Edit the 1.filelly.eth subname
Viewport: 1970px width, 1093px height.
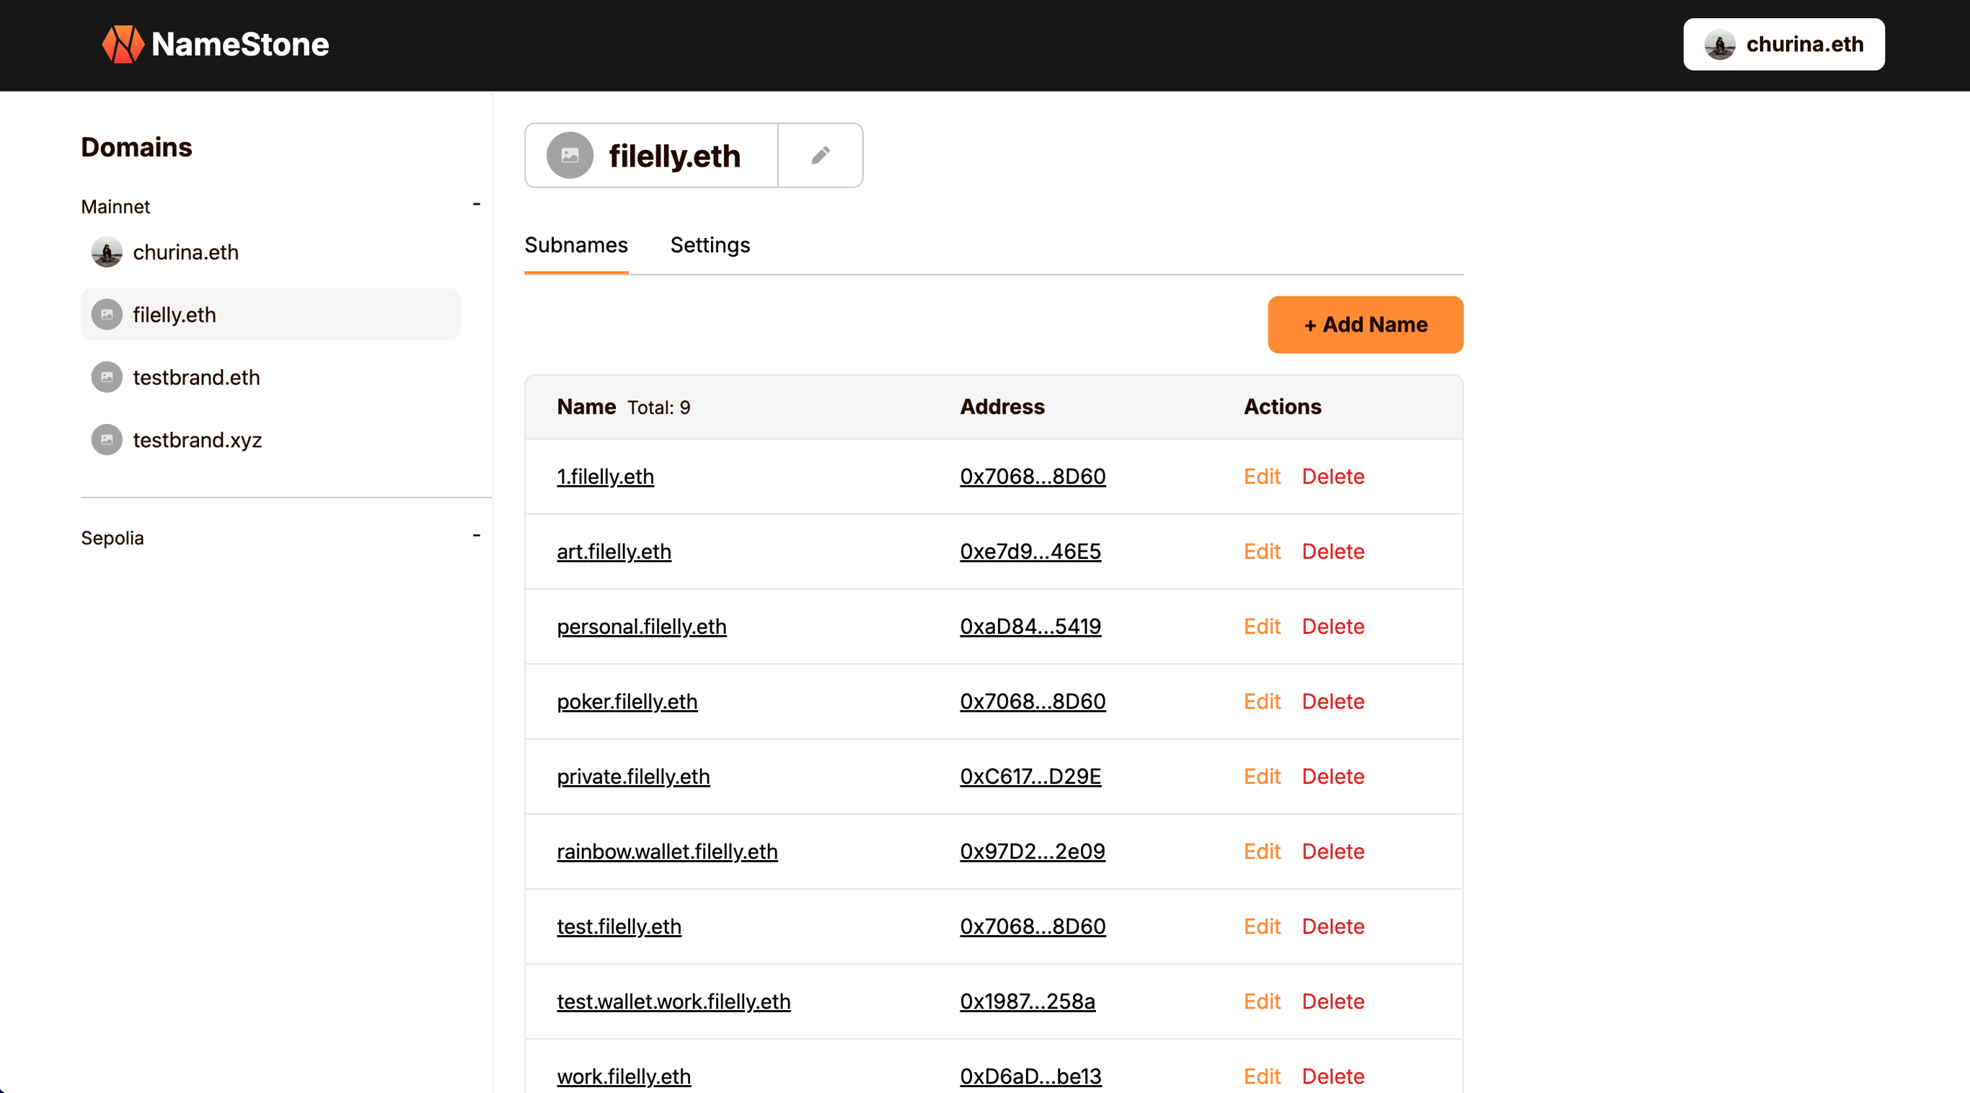(1262, 477)
